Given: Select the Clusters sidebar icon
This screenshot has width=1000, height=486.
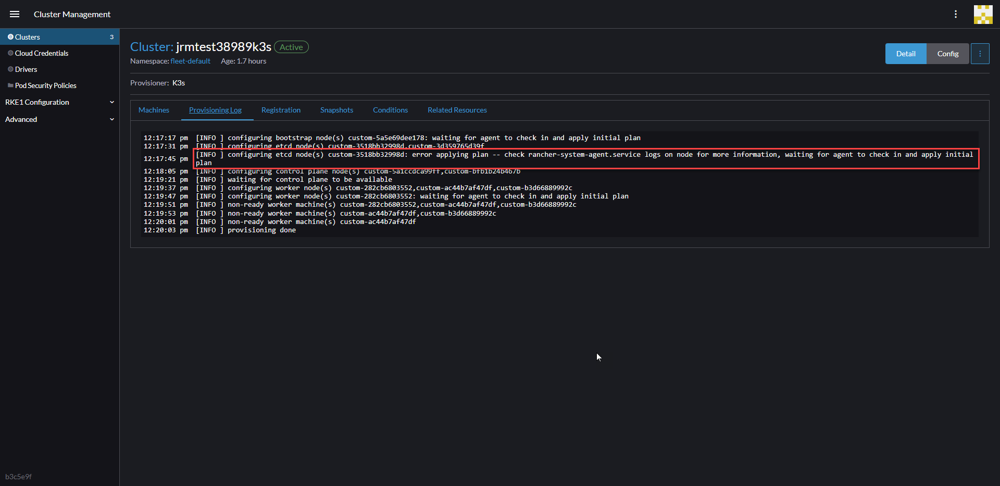Looking at the screenshot, I should point(10,36).
